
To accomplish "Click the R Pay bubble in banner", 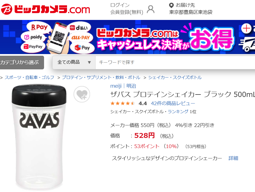I will 39,27.
